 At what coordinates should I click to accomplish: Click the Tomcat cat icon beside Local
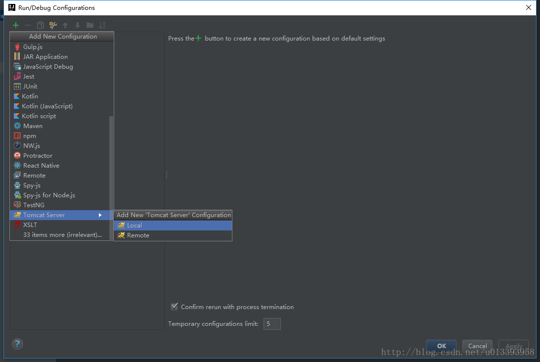(121, 225)
